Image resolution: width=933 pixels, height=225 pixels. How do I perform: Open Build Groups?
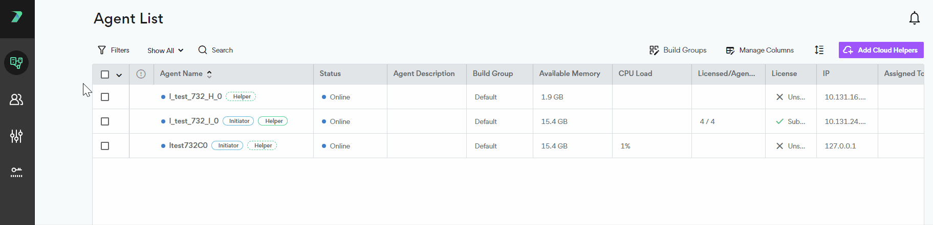pyautogui.click(x=678, y=50)
